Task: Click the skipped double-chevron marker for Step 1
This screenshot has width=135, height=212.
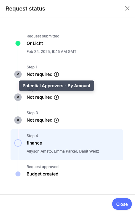Action: coord(18,74)
